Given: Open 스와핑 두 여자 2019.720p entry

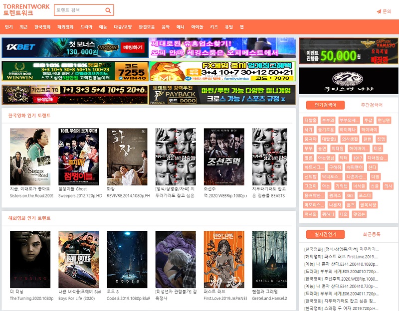Looking at the screenshot, I should 341,309.
